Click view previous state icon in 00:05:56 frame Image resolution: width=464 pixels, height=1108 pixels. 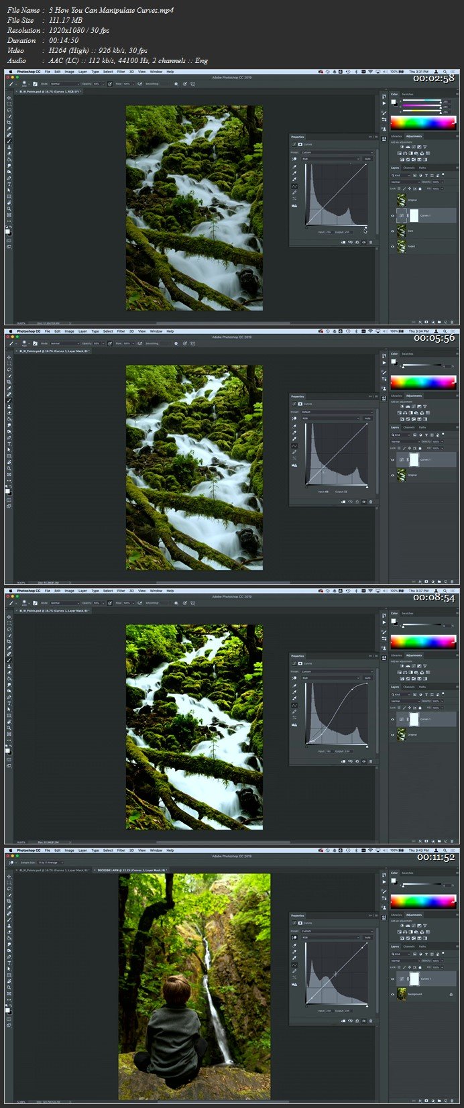tap(350, 502)
